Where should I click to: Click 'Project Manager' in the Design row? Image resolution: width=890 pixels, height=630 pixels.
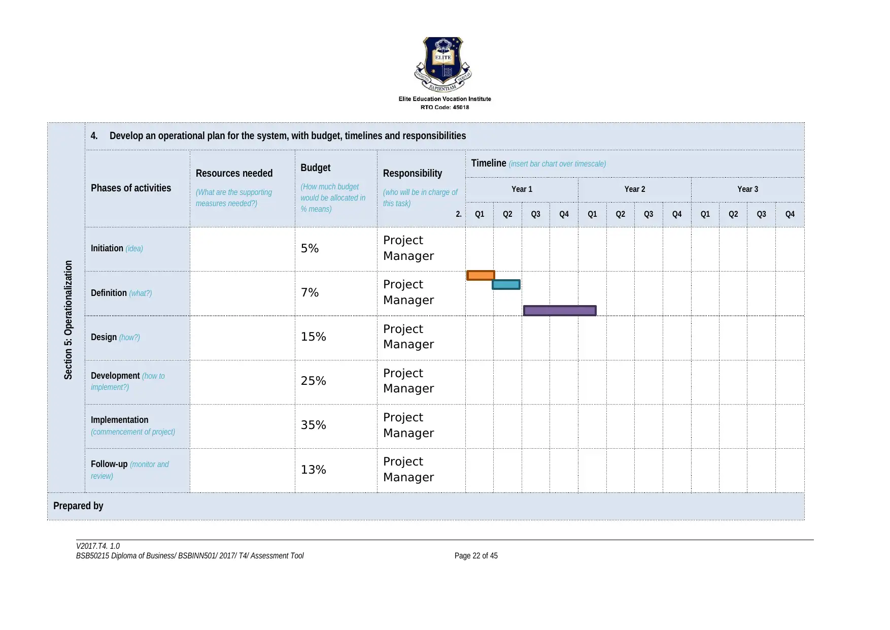tap(408, 336)
